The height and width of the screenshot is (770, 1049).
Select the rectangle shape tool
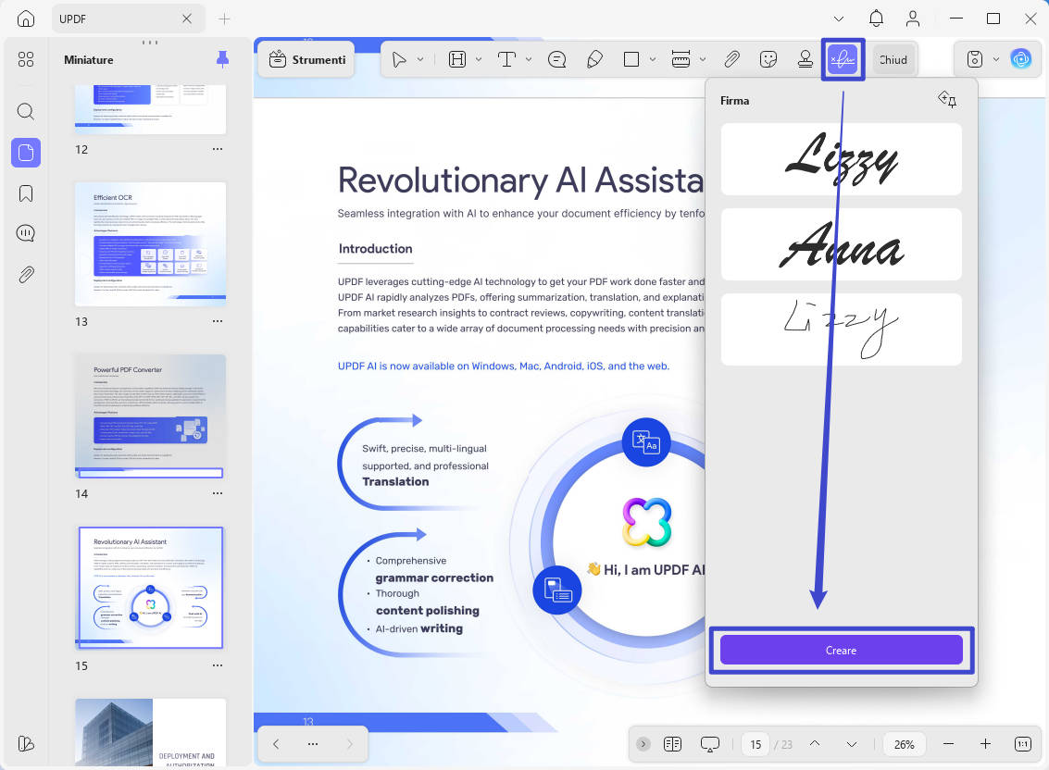(631, 59)
